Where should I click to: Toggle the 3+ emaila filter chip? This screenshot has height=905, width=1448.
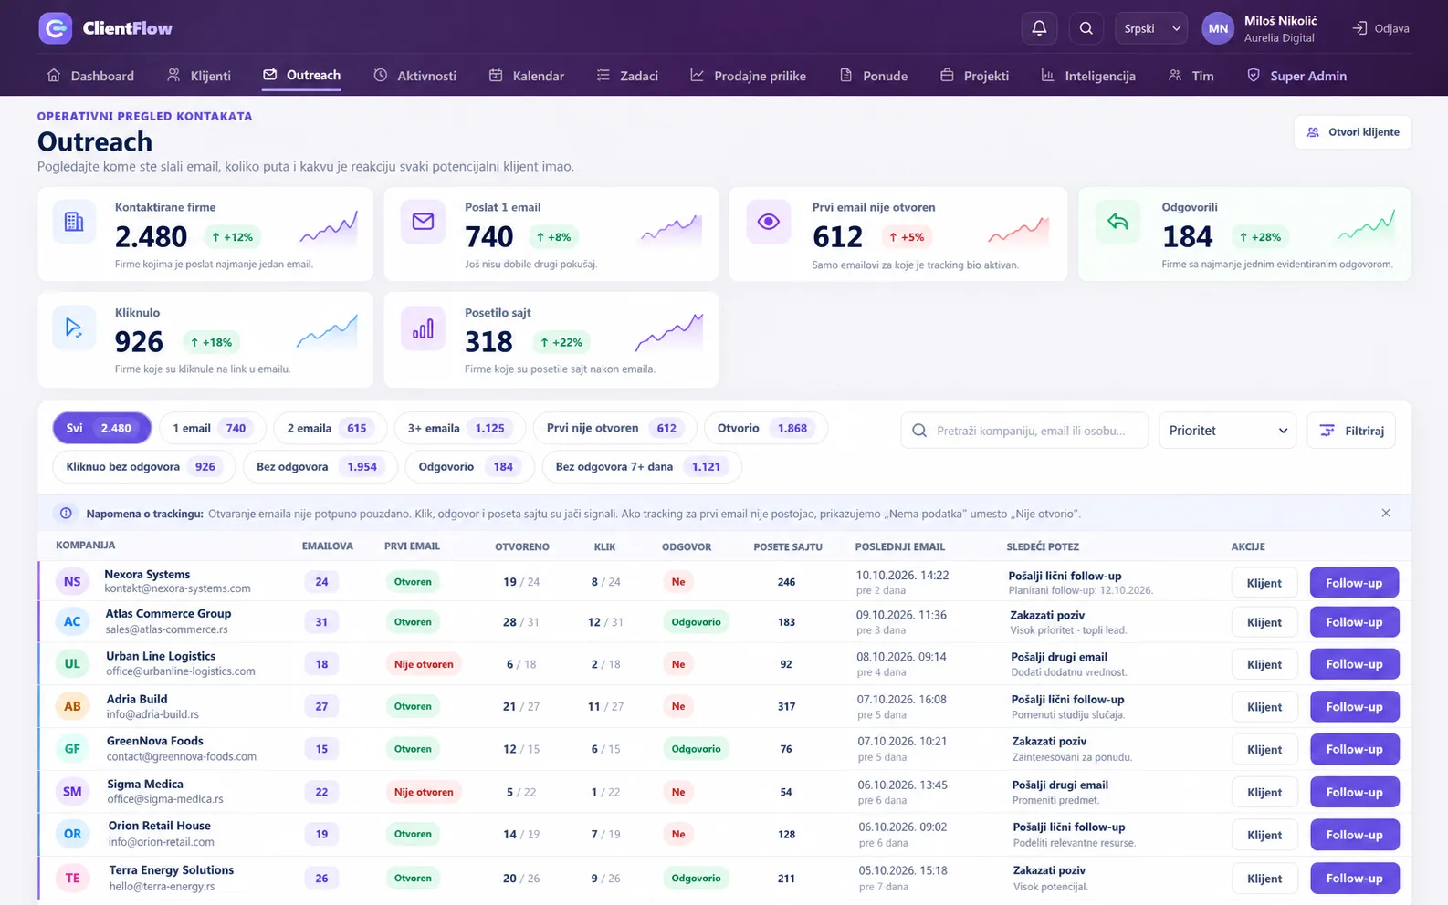tap(459, 428)
